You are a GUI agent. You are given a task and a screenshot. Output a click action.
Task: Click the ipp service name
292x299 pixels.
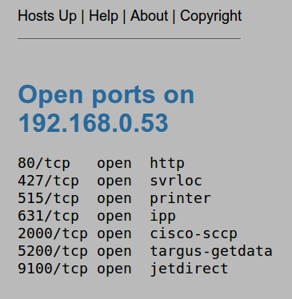162,216
